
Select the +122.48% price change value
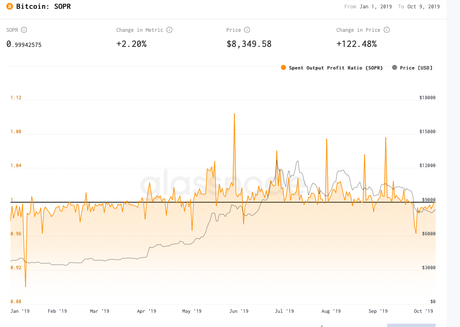(356, 44)
